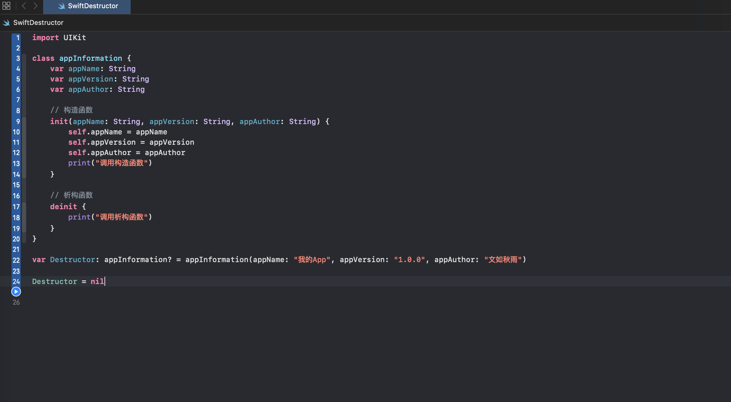The image size is (731, 402).
Task: Collapse the init block ribbon beside line 11
Action: pos(24,142)
